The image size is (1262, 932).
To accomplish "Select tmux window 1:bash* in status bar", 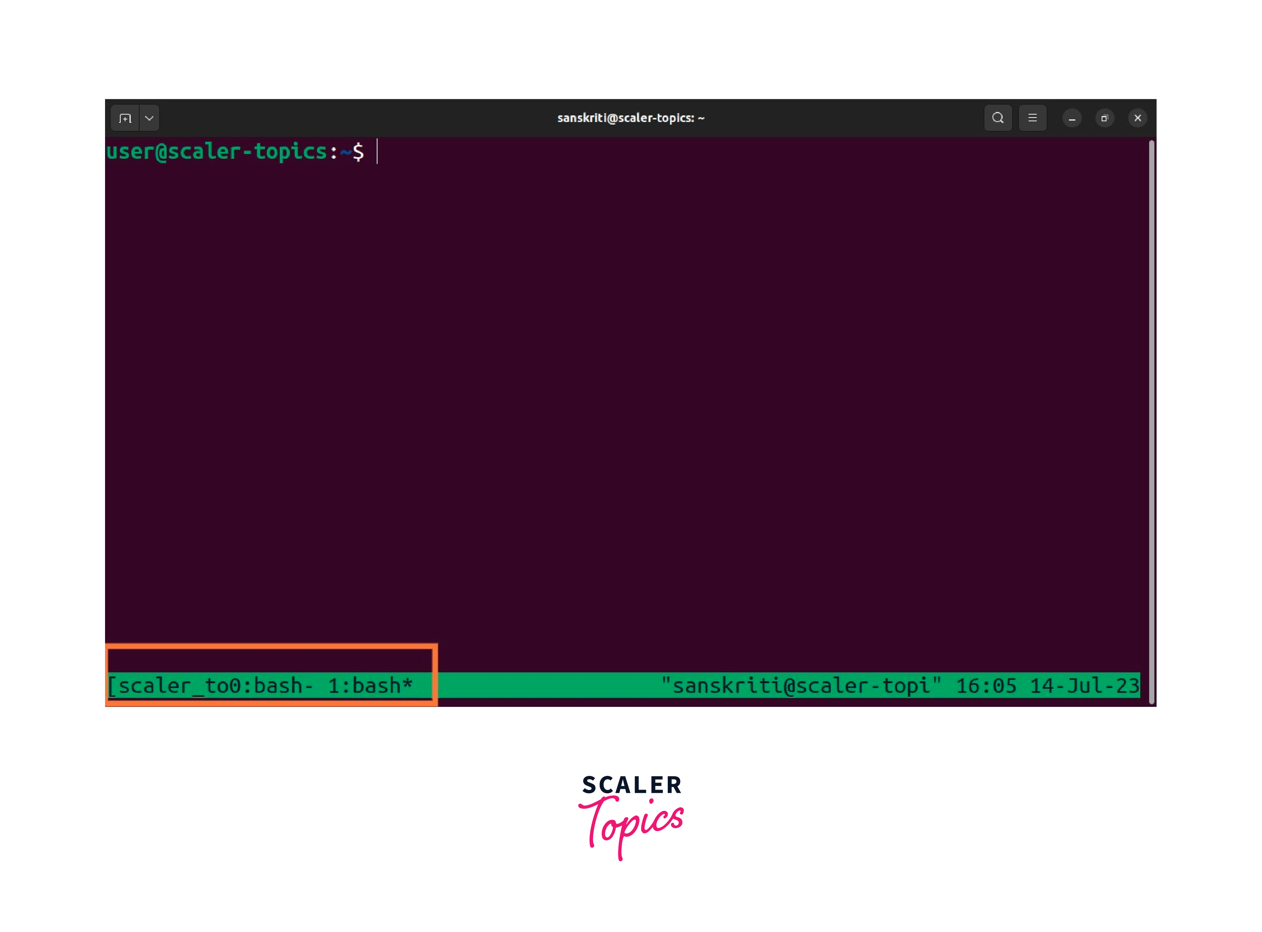I will (370, 685).
